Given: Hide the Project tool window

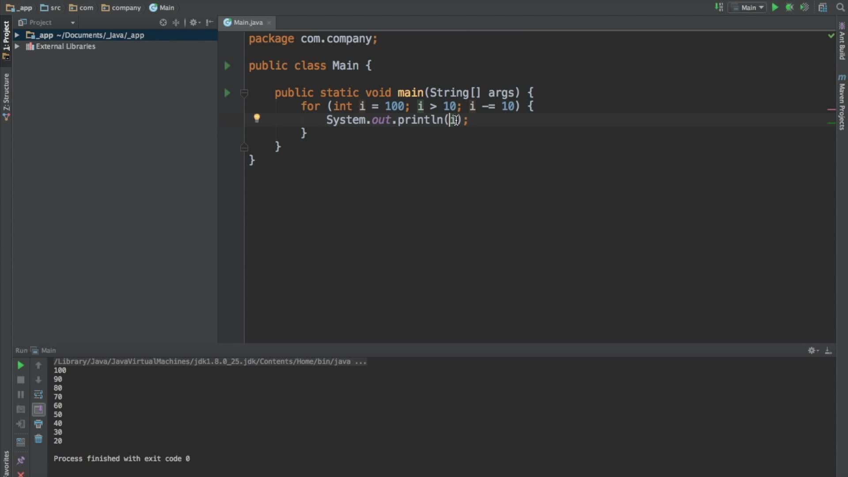Looking at the screenshot, I should click(209, 23).
